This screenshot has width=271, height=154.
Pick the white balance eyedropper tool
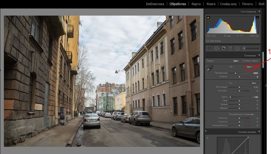(x=210, y=68)
